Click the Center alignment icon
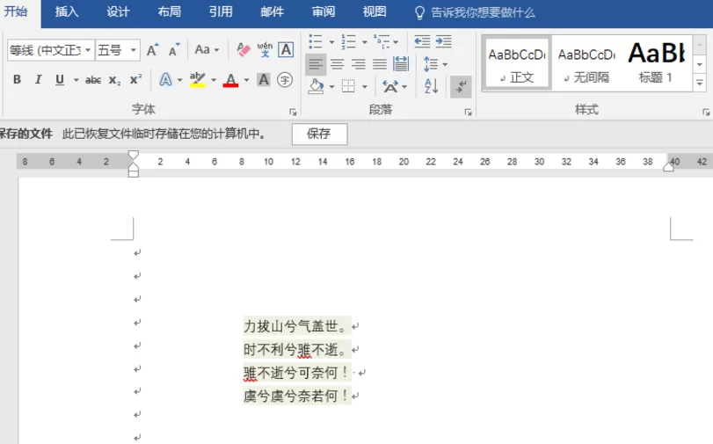This screenshot has width=713, height=444. [x=337, y=64]
